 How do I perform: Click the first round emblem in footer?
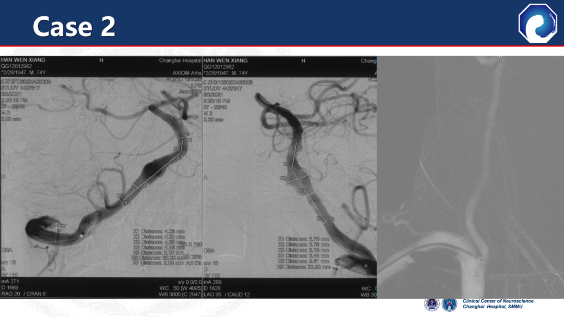(431, 304)
